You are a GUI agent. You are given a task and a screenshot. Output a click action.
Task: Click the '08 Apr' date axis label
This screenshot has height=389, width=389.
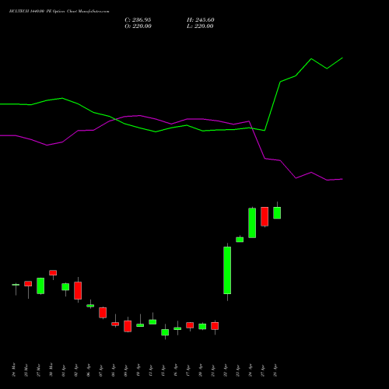(114, 370)
